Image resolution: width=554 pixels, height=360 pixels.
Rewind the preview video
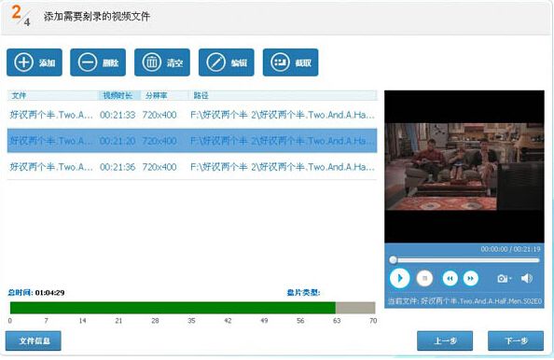[450, 278]
